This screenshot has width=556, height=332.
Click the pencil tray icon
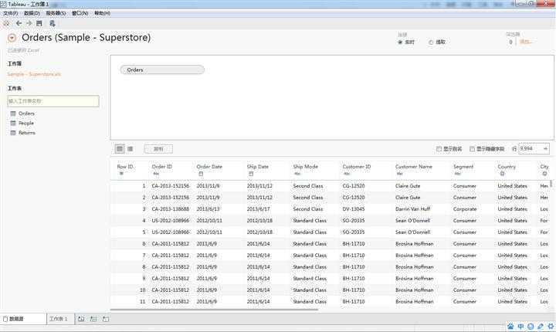click(x=541, y=327)
